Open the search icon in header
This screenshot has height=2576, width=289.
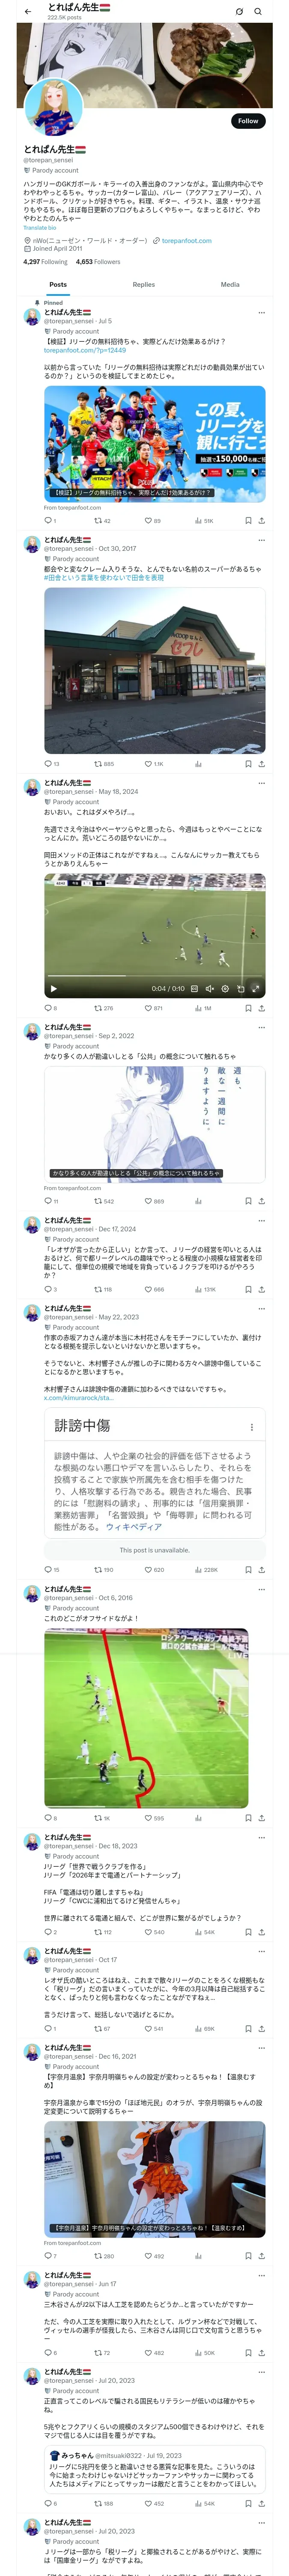pos(258,12)
